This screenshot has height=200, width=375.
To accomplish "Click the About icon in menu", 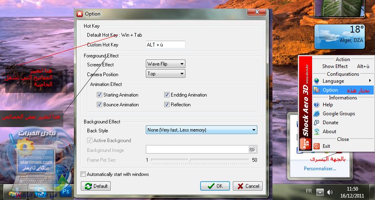I will 317,132.
